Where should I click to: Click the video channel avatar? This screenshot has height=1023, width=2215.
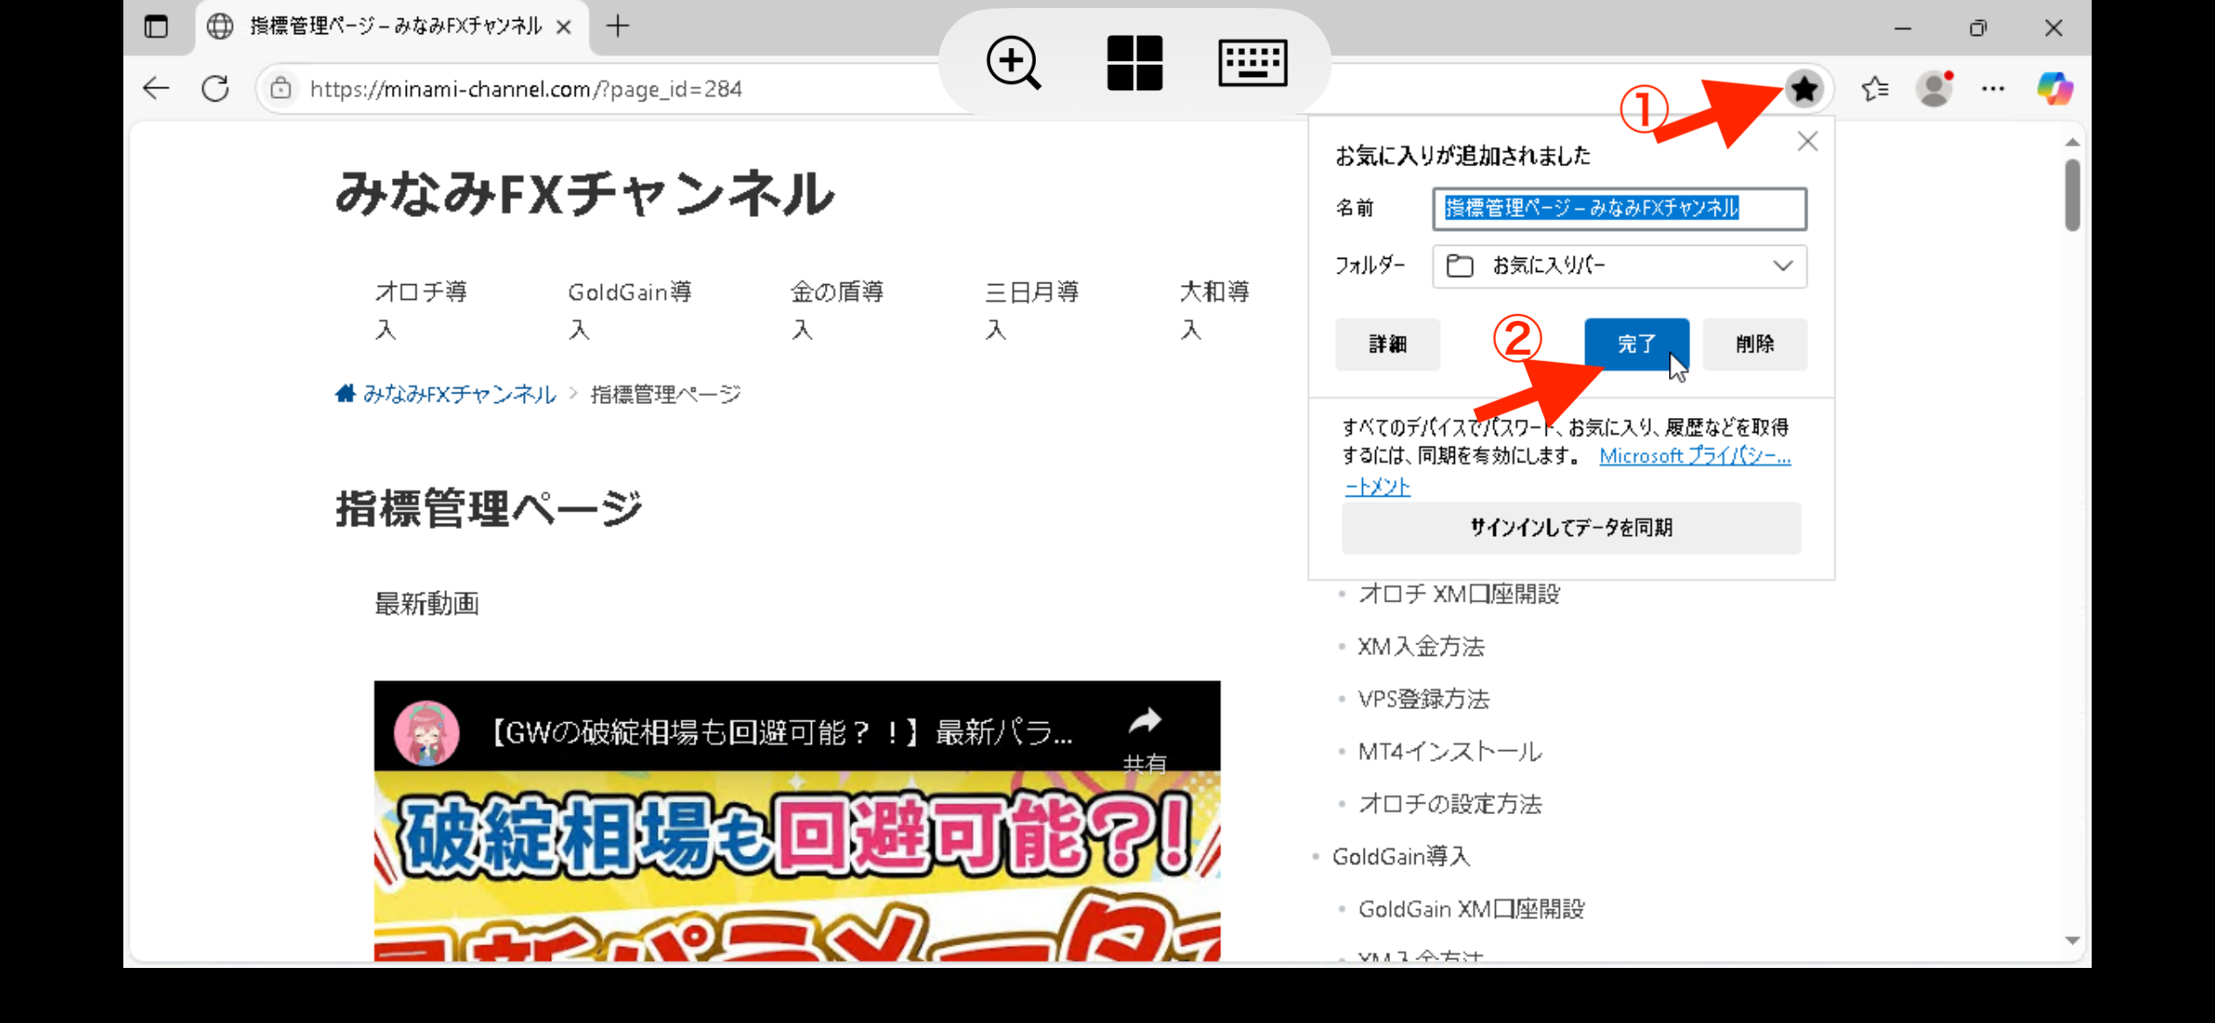coord(427,732)
